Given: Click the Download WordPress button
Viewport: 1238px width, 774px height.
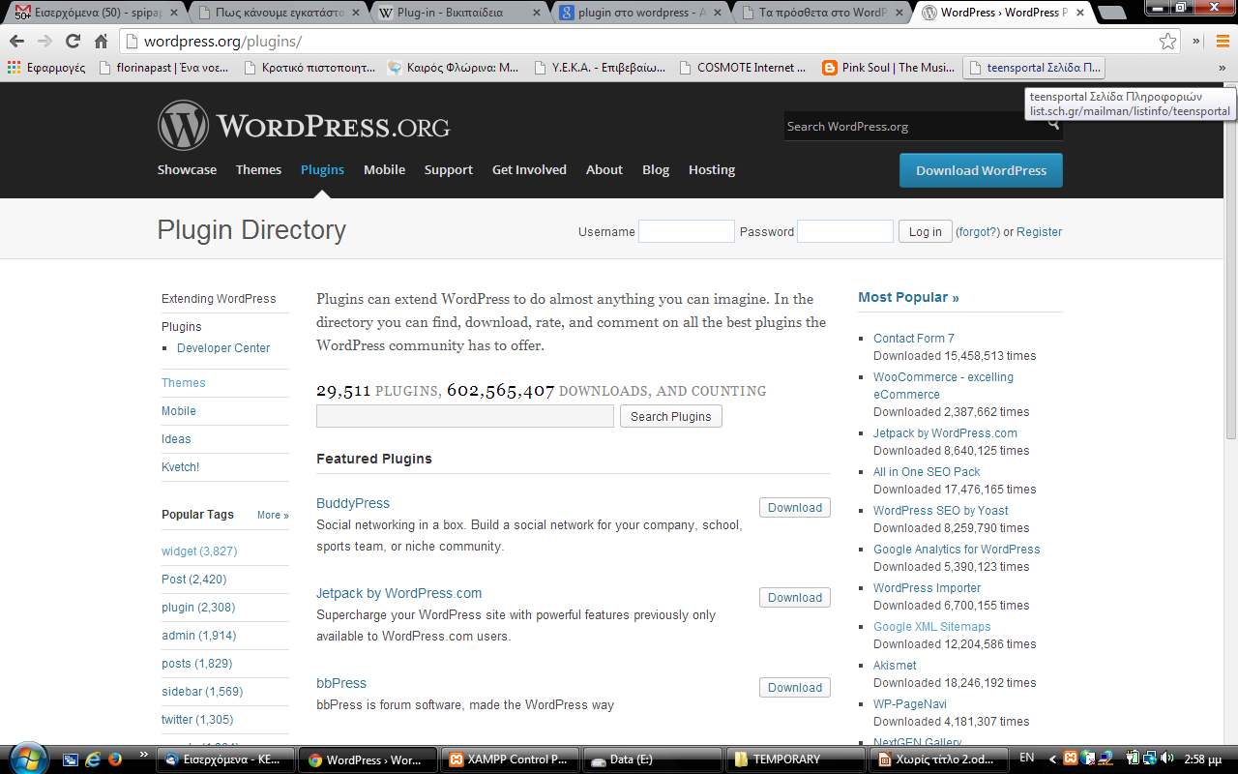Looking at the screenshot, I should coord(981,170).
